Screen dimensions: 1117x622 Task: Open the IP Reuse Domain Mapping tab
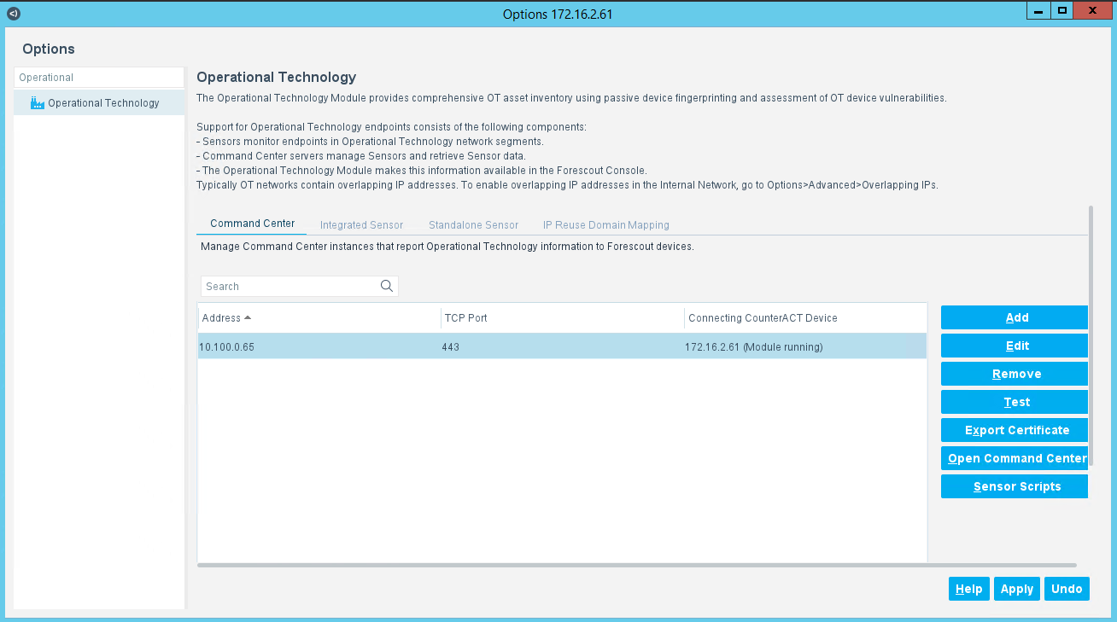(606, 225)
